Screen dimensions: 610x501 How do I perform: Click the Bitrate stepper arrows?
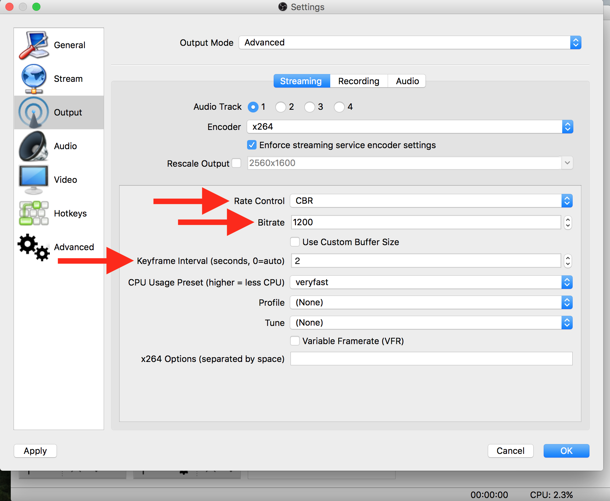pyautogui.click(x=568, y=222)
